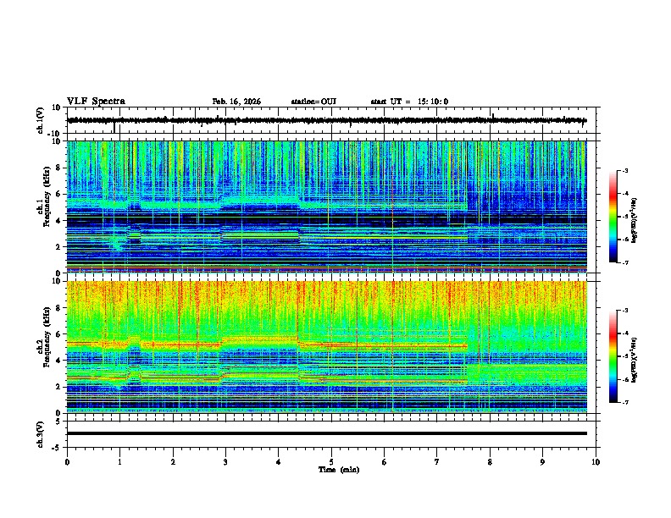Click the 'ch.3(V)' axis label
The width and height of the screenshot is (671, 518).
(41, 434)
